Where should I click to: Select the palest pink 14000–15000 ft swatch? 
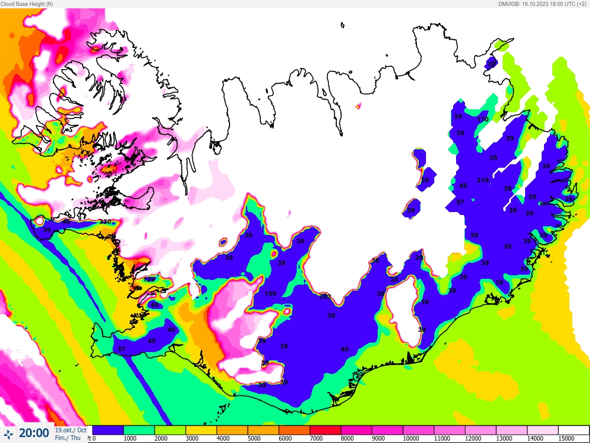(x=543, y=430)
